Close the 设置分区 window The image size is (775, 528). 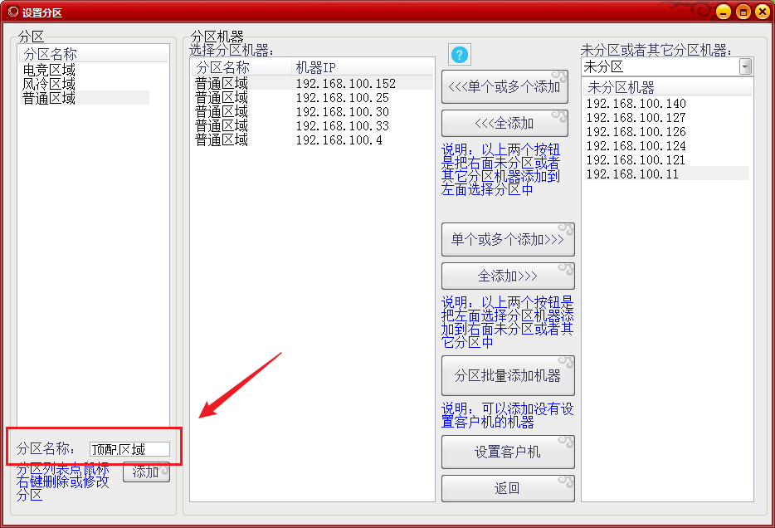(x=762, y=12)
